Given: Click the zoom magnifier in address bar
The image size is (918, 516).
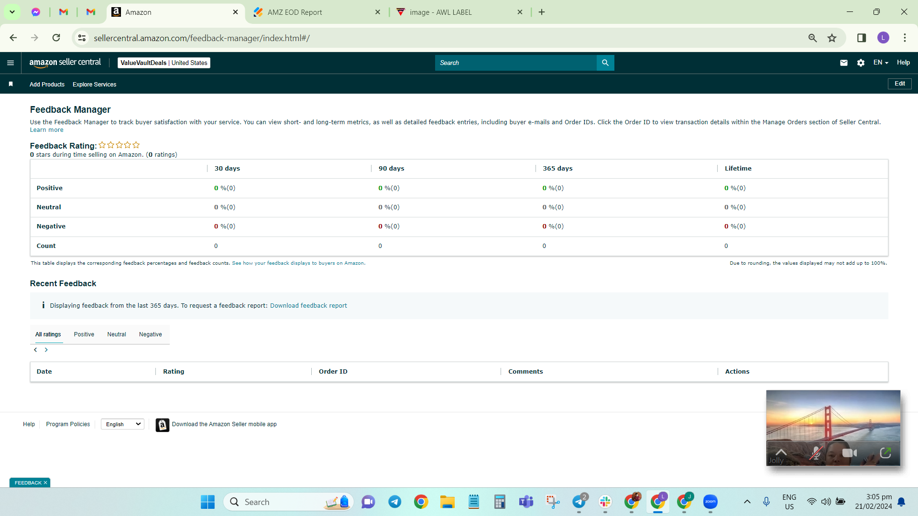Looking at the screenshot, I should [812, 38].
